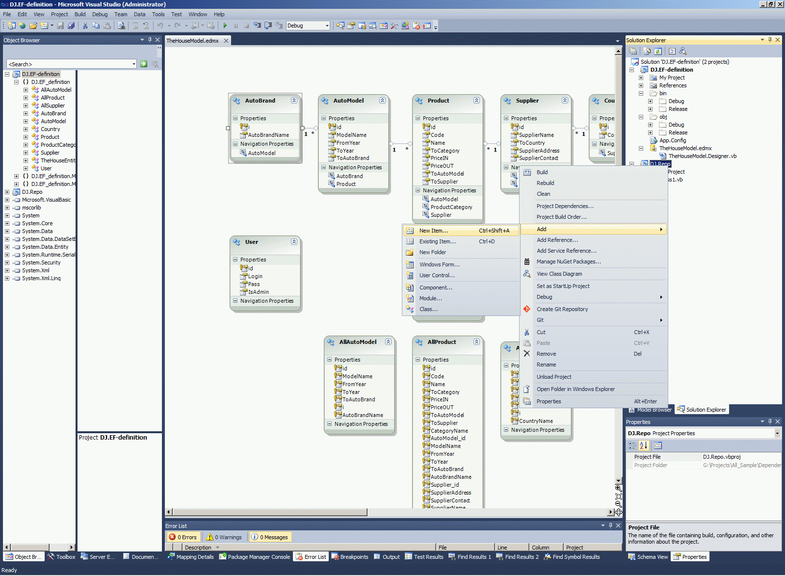This screenshot has width=785, height=576.
Task: Select App.Config in Solution Explorer
Action: pos(673,140)
